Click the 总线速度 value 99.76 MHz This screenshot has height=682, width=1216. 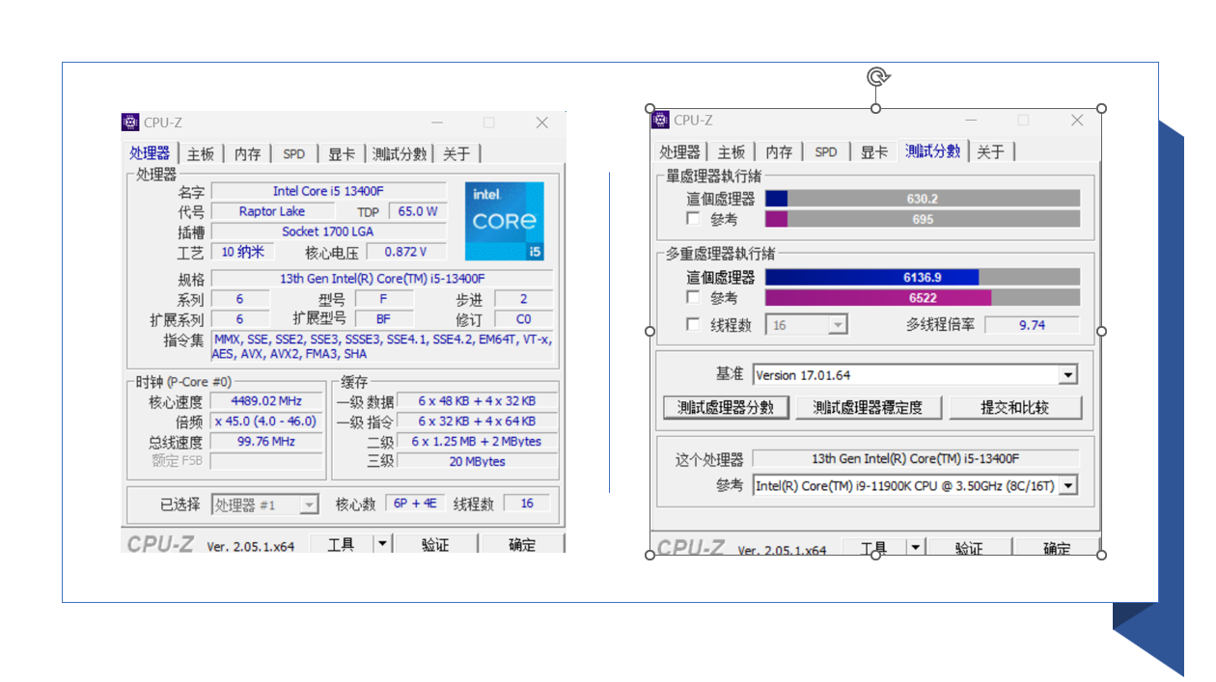point(267,442)
